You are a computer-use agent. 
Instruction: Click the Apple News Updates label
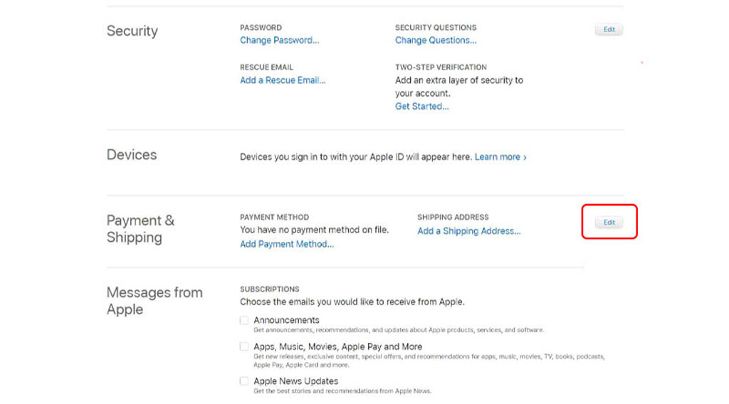click(x=295, y=381)
